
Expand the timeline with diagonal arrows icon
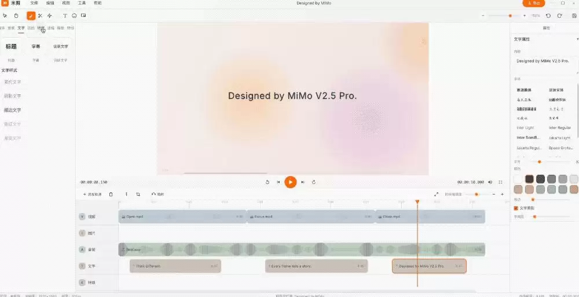coord(436,194)
